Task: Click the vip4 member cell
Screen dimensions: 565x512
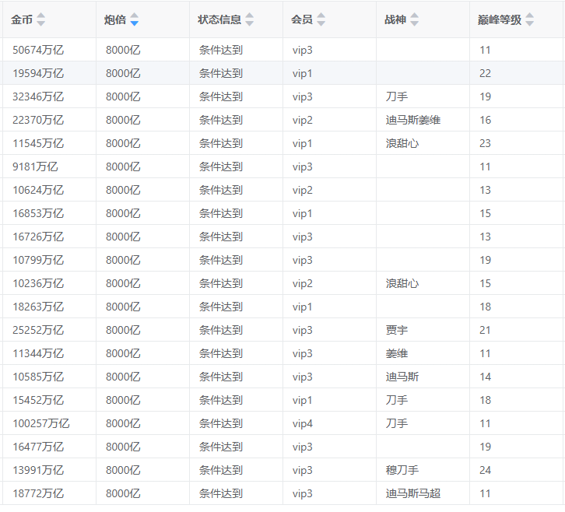Action: 303,423
